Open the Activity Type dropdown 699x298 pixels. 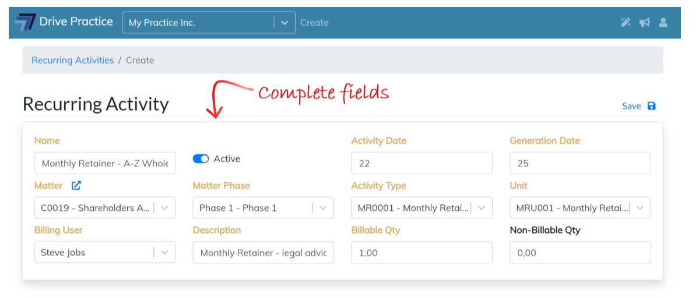pos(482,208)
